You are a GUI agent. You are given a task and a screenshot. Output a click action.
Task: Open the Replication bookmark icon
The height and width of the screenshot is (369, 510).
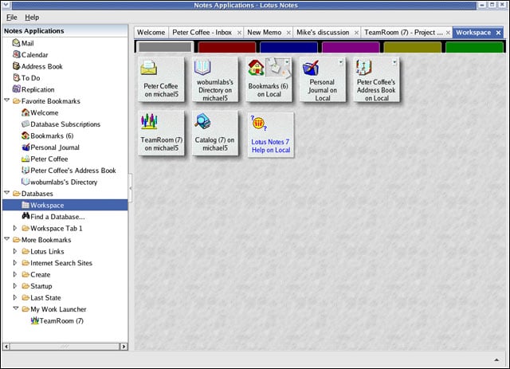(x=16, y=89)
